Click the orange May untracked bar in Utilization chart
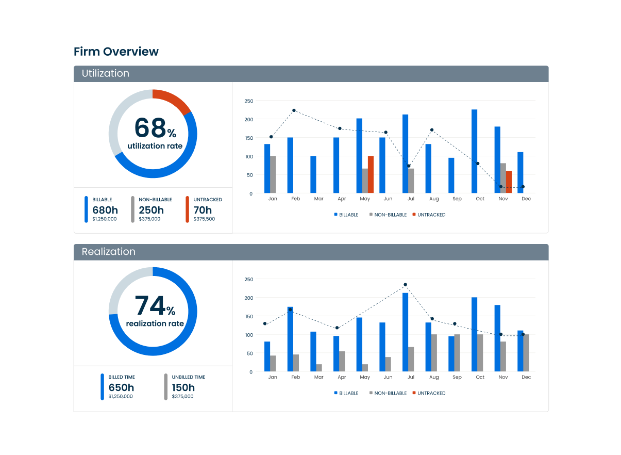 [x=371, y=174]
